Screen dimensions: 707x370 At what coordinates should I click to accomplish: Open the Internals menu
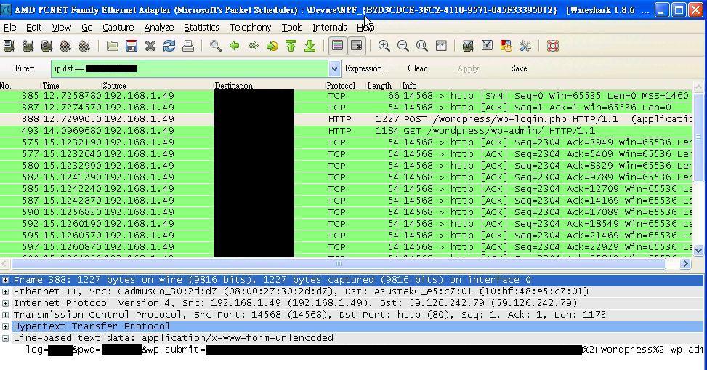[x=330, y=28]
